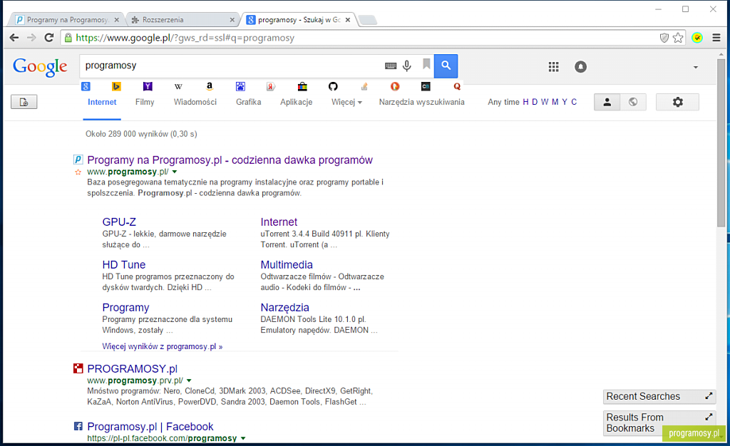730x446 pixels.
Task: Click the browser address bar URL
Action: 185,38
